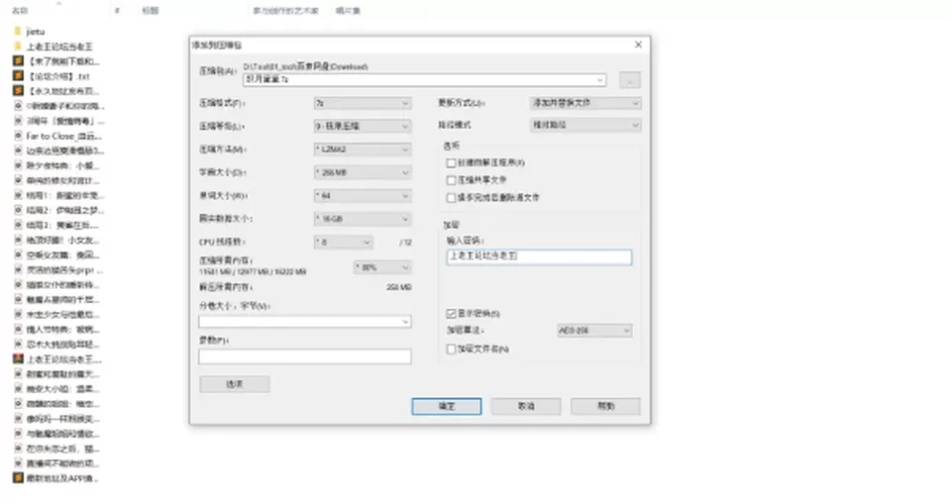Open the word size dropdown showing 64
Viewport: 951px width, 504px height.
pos(363,195)
